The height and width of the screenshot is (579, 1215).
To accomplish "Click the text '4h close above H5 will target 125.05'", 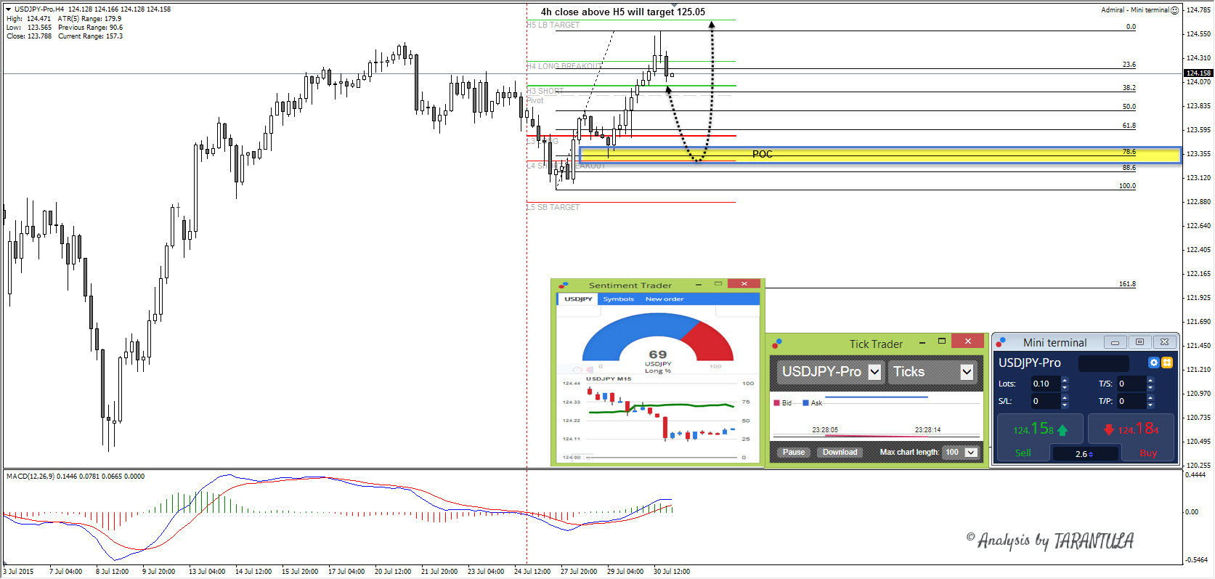I will pos(622,12).
